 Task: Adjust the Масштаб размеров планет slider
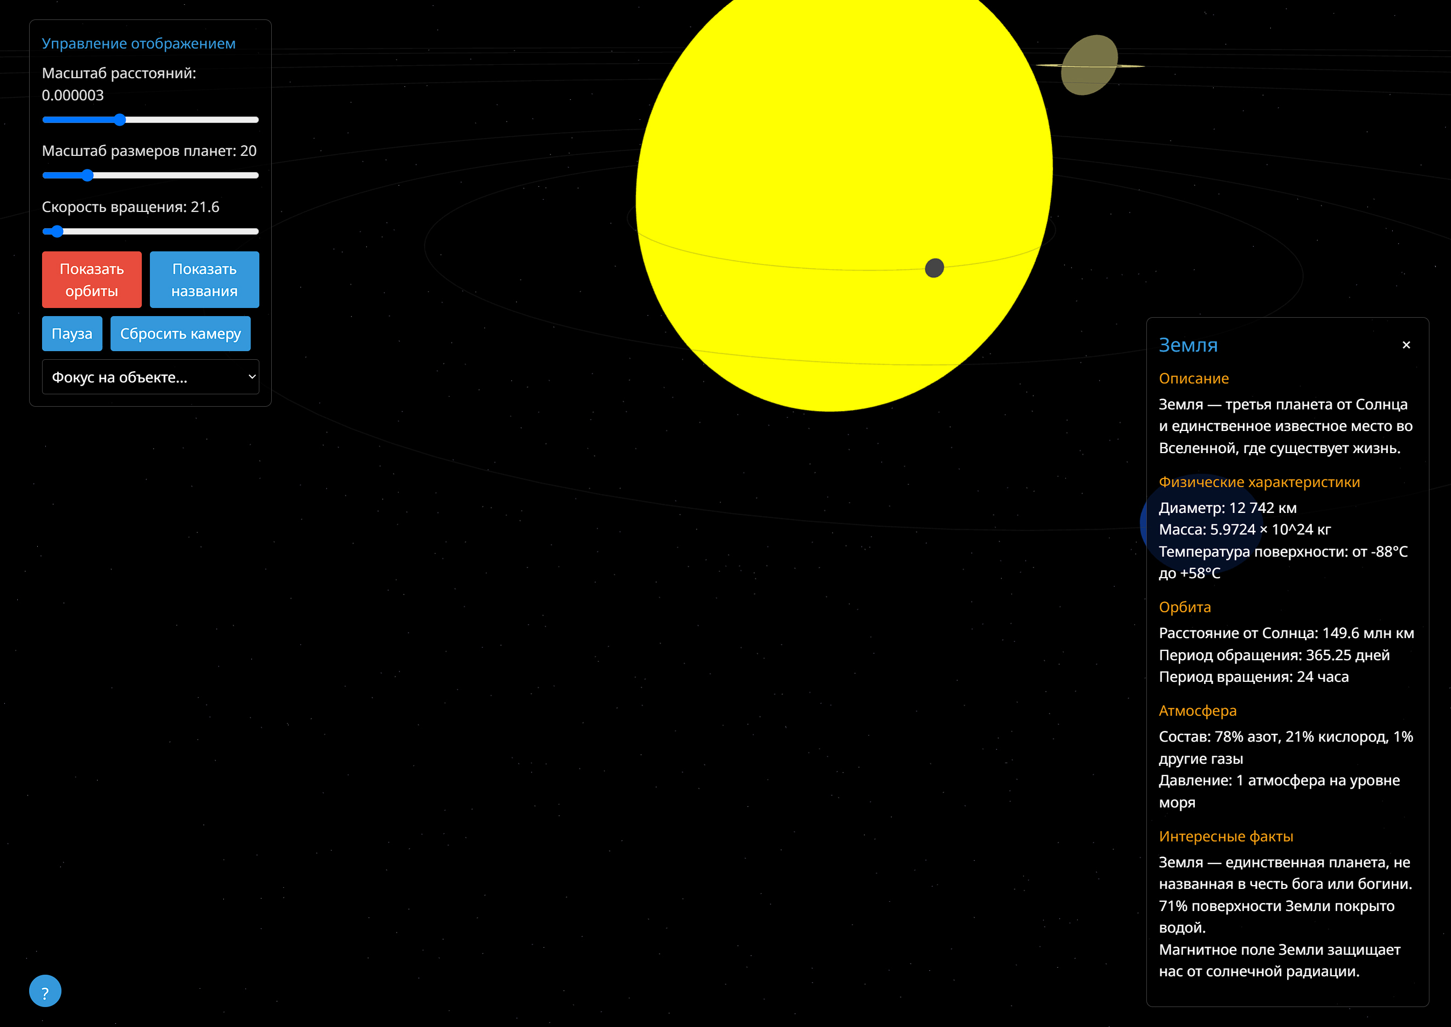click(150, 175)
